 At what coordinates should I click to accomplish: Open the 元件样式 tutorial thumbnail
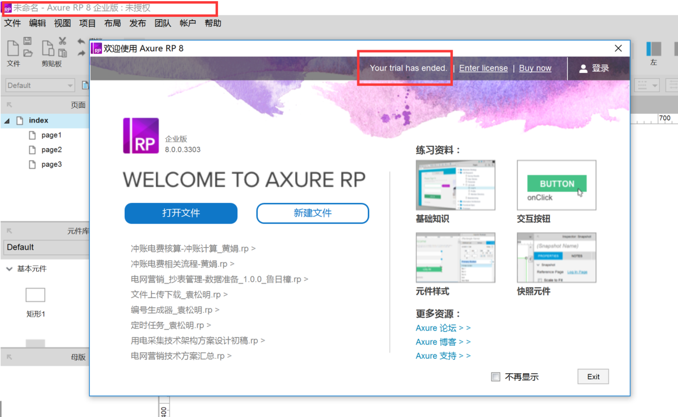[x=455, y=258]
